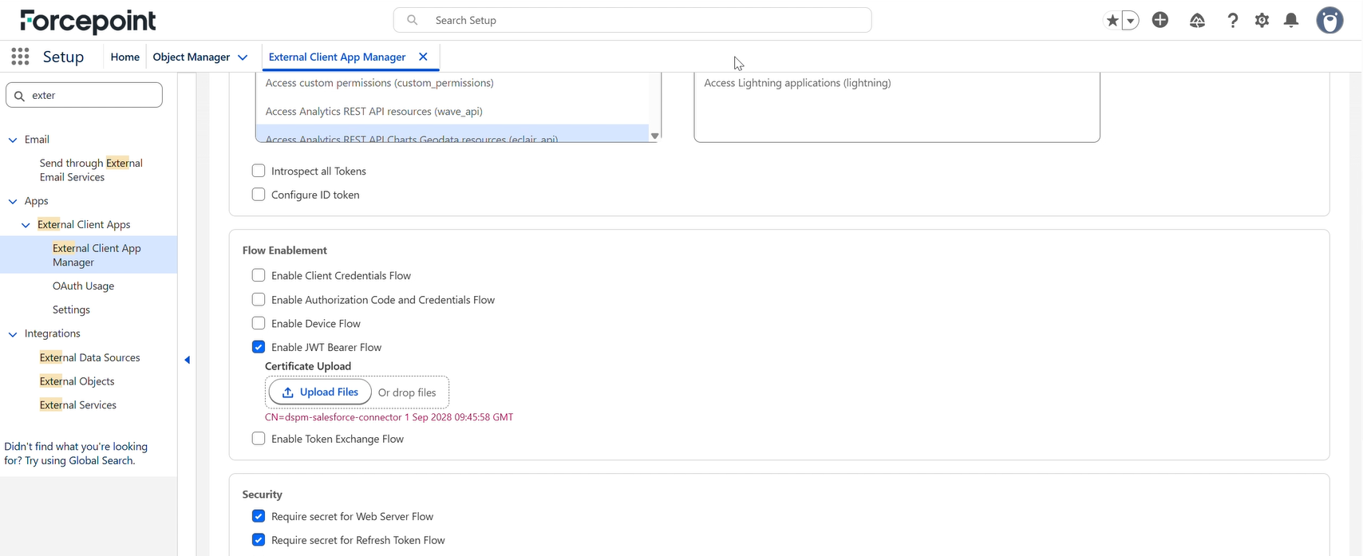Open External Data Sources
Image resolution: width=1363 pixels, height=556 pixels.
point(89,357)
